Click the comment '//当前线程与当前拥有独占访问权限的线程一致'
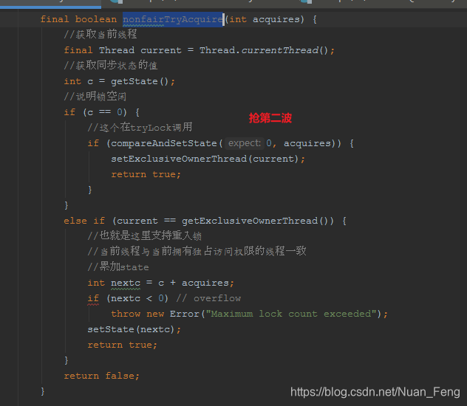Viewport: 467px width, 406px height. pyautogui.click(x=197, y=251)
